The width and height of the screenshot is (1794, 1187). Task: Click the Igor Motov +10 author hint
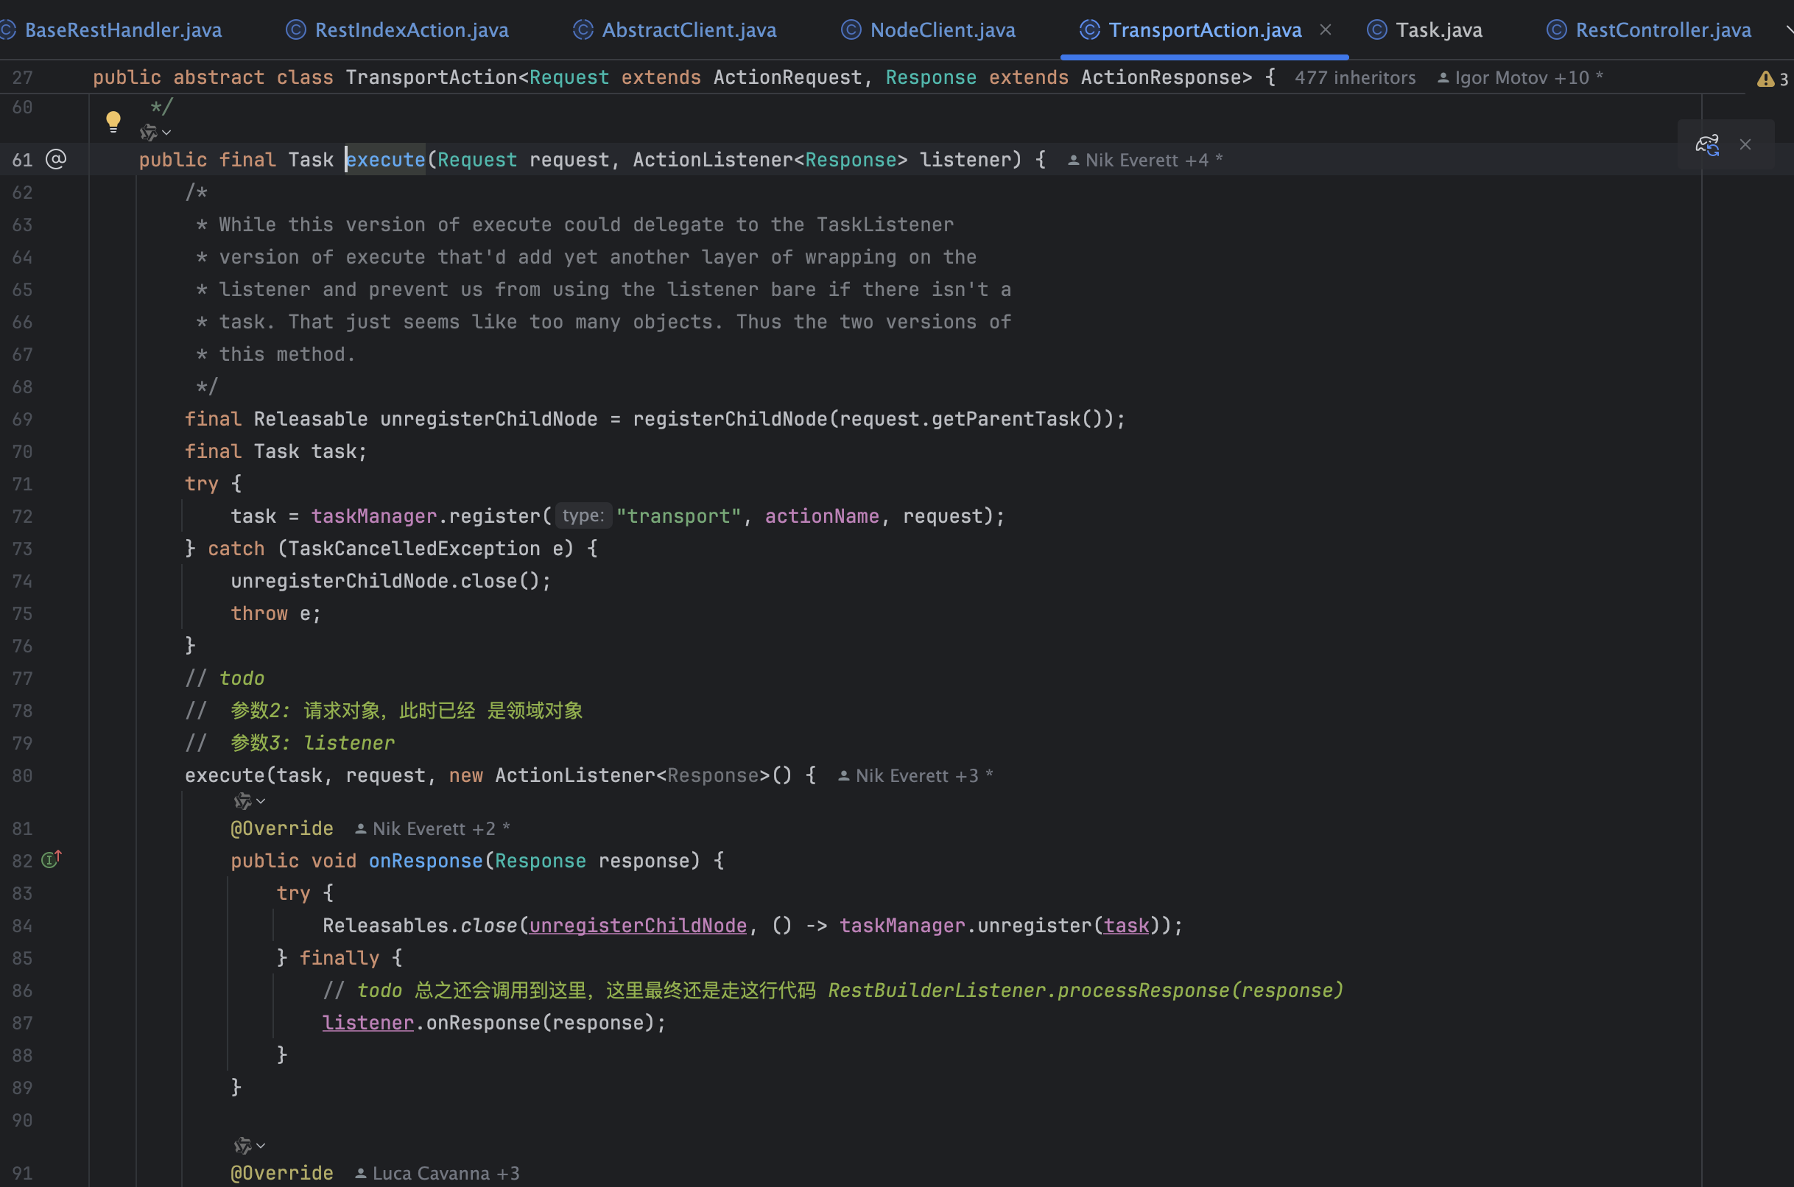[1520, 77]
